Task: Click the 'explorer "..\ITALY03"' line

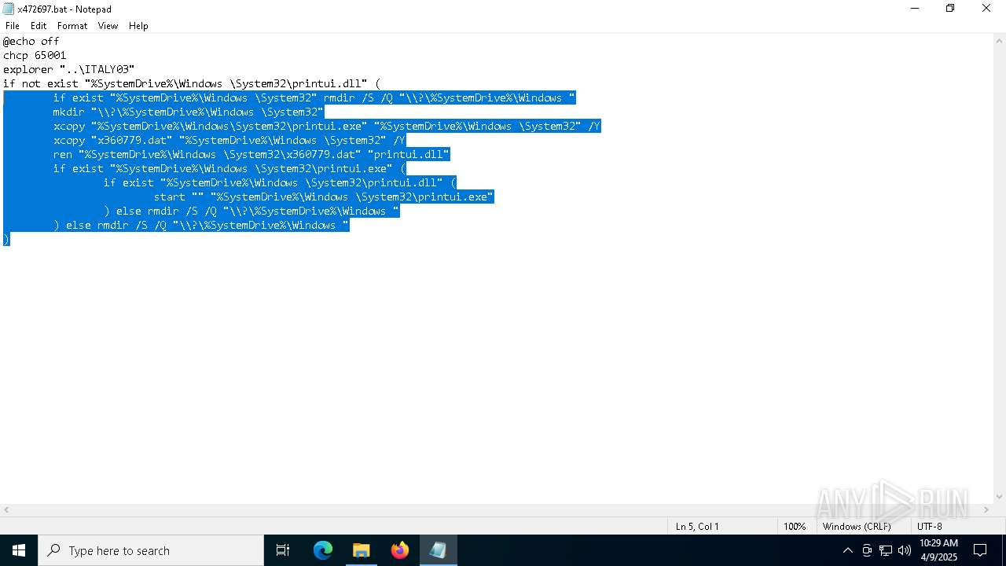Action: tap(69, 69)
